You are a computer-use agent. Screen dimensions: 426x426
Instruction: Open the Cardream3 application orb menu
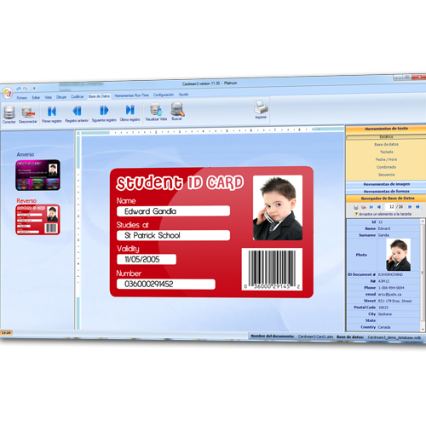8,93
